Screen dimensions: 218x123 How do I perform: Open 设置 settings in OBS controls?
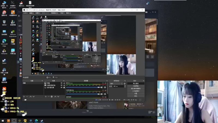tap(136, 93)
